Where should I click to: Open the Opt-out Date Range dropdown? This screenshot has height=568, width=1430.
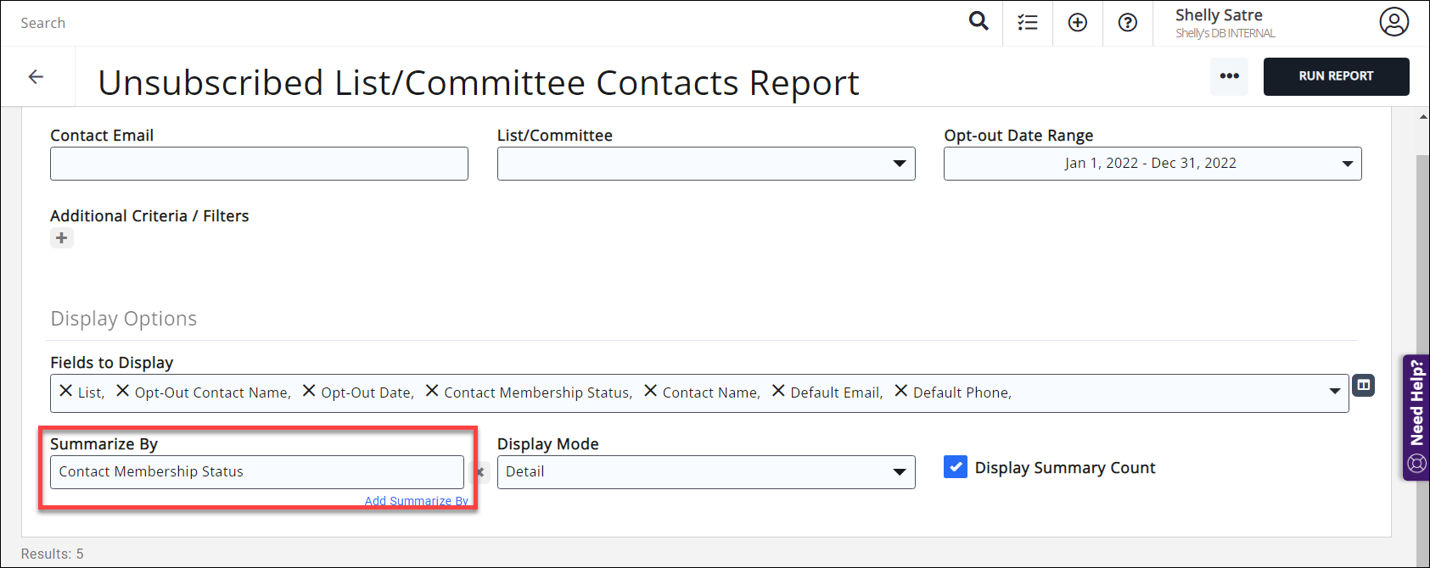point(1347,164)
